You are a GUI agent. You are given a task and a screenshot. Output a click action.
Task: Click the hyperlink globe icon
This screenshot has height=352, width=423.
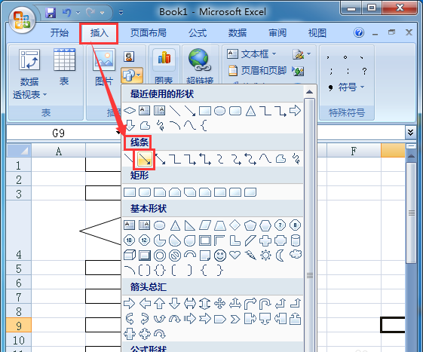coord(200,60)
